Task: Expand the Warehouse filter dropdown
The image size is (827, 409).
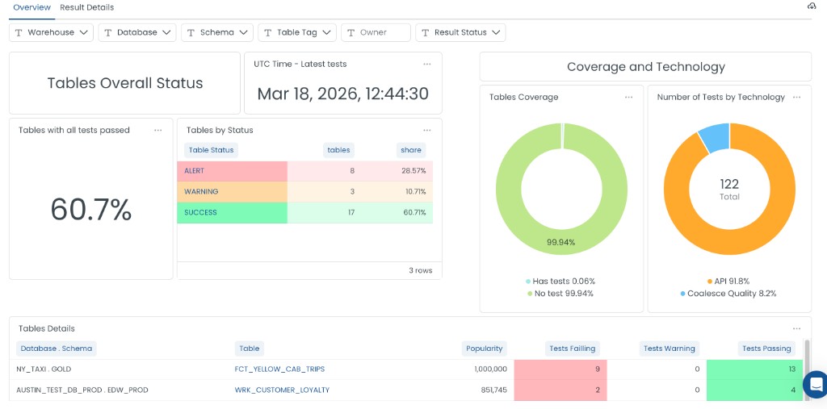Action: [x=51, y=32]
